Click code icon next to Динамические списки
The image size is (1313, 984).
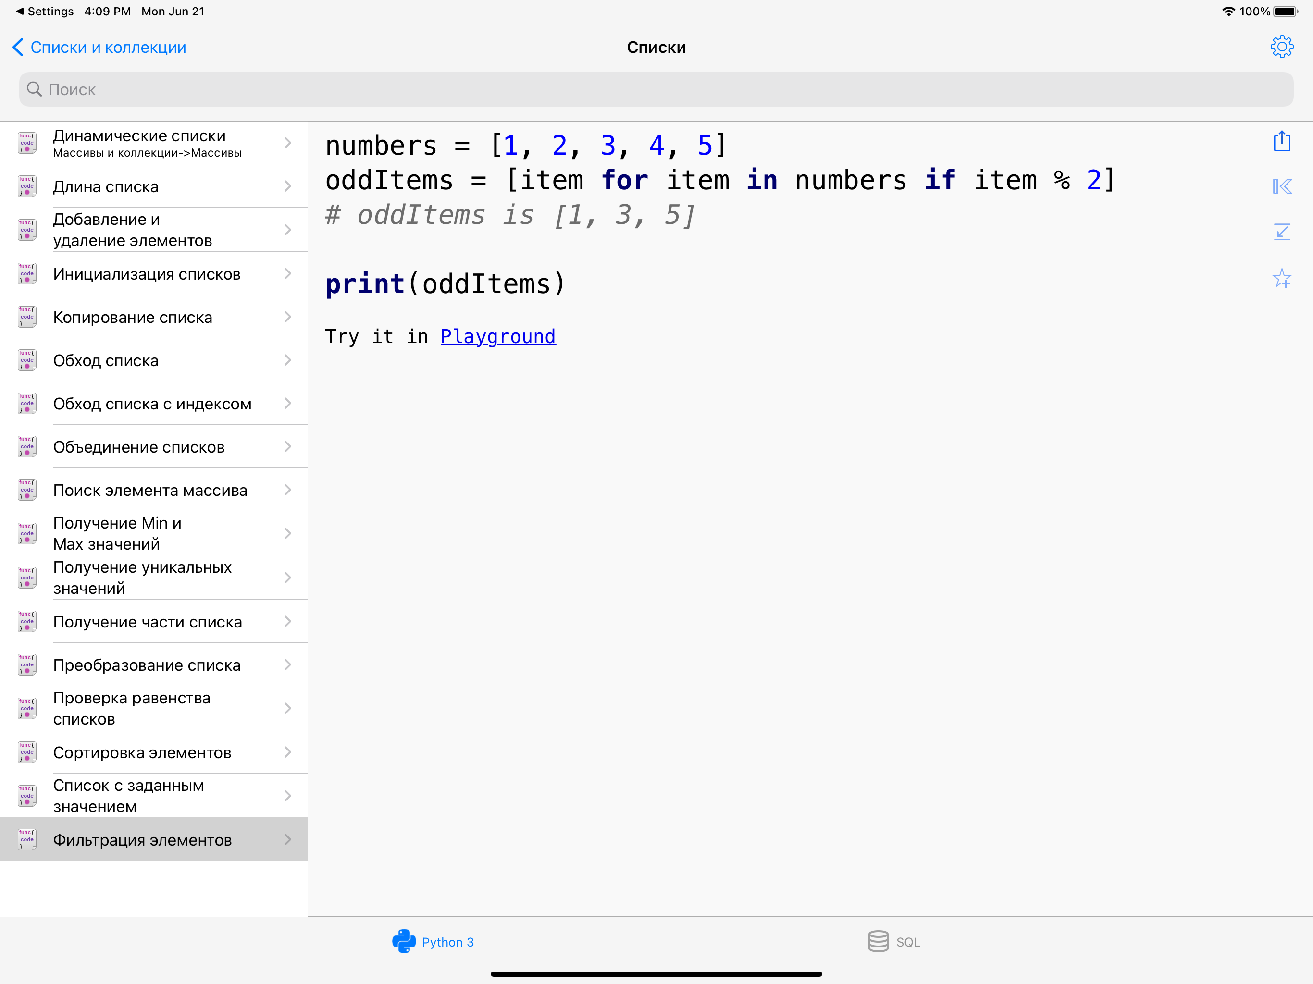(x=27, y=143)
